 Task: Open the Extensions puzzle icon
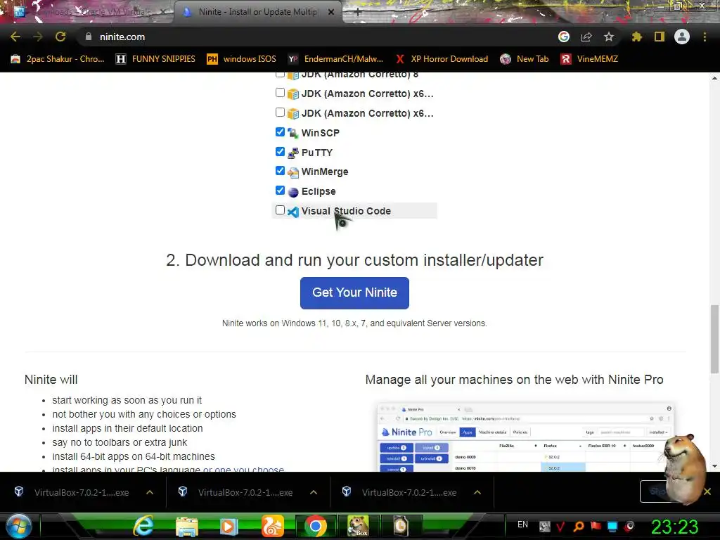click(636, 37)
